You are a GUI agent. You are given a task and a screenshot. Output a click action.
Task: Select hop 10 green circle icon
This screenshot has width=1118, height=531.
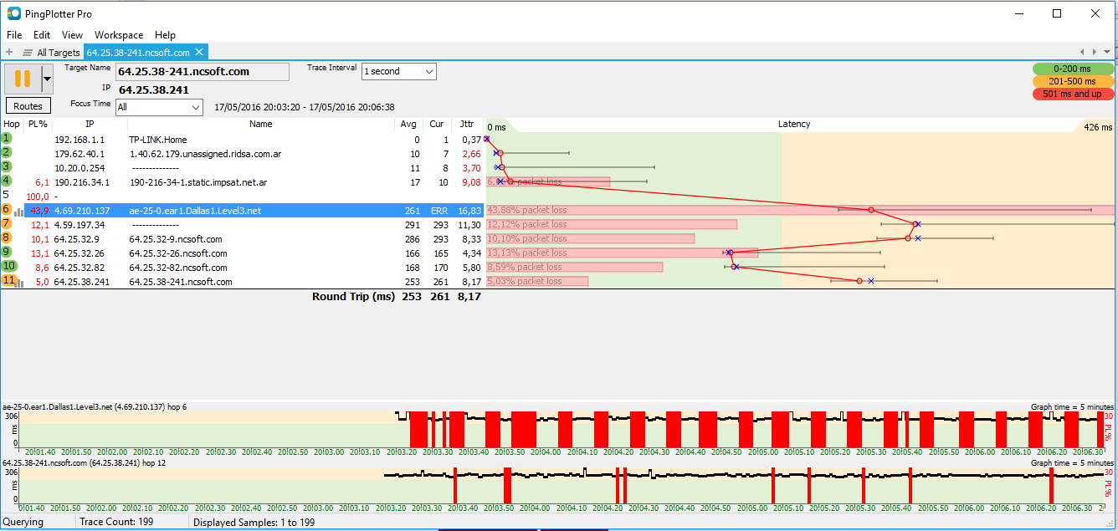(x=8, y=267)
